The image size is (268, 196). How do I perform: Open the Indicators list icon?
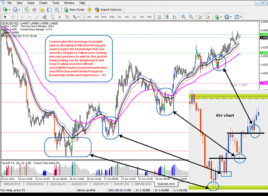point(217,17)
